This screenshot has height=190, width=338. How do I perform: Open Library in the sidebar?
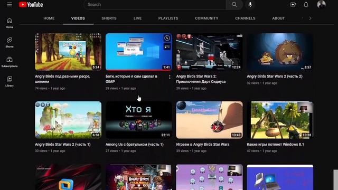point(10,81)
